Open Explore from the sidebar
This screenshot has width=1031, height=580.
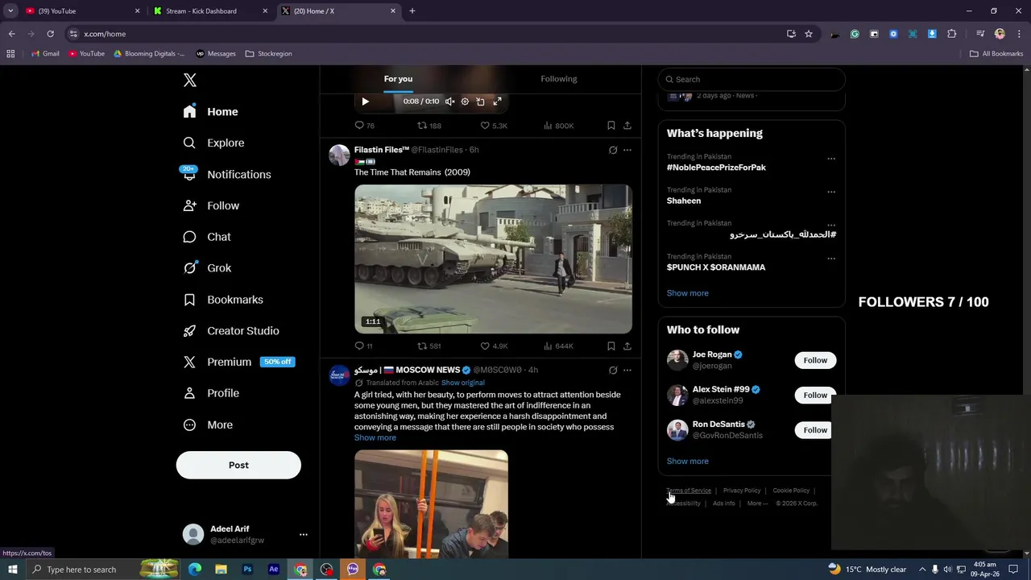pyautogui.click(x=213, y=143)
